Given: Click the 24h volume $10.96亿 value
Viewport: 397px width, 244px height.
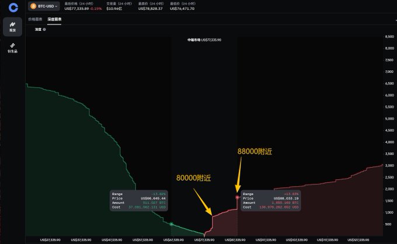Looking at the screenshot, I should click(114, 9).
